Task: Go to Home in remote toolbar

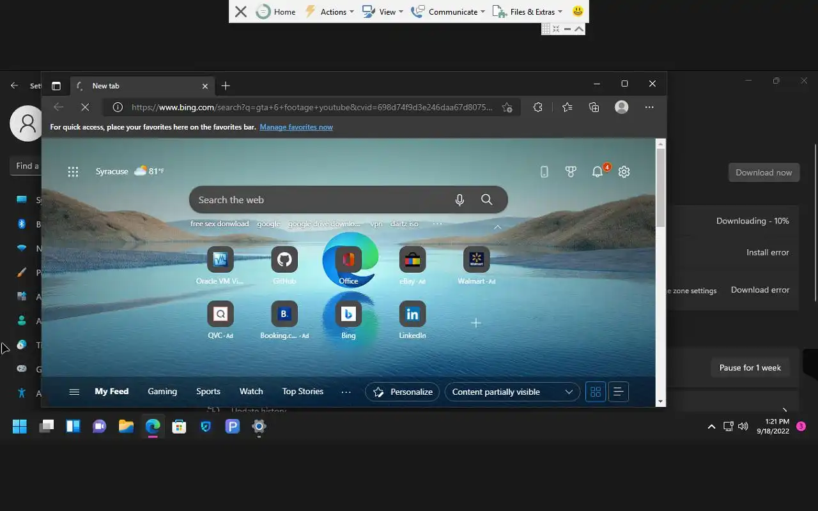Action: pos(275,11)
